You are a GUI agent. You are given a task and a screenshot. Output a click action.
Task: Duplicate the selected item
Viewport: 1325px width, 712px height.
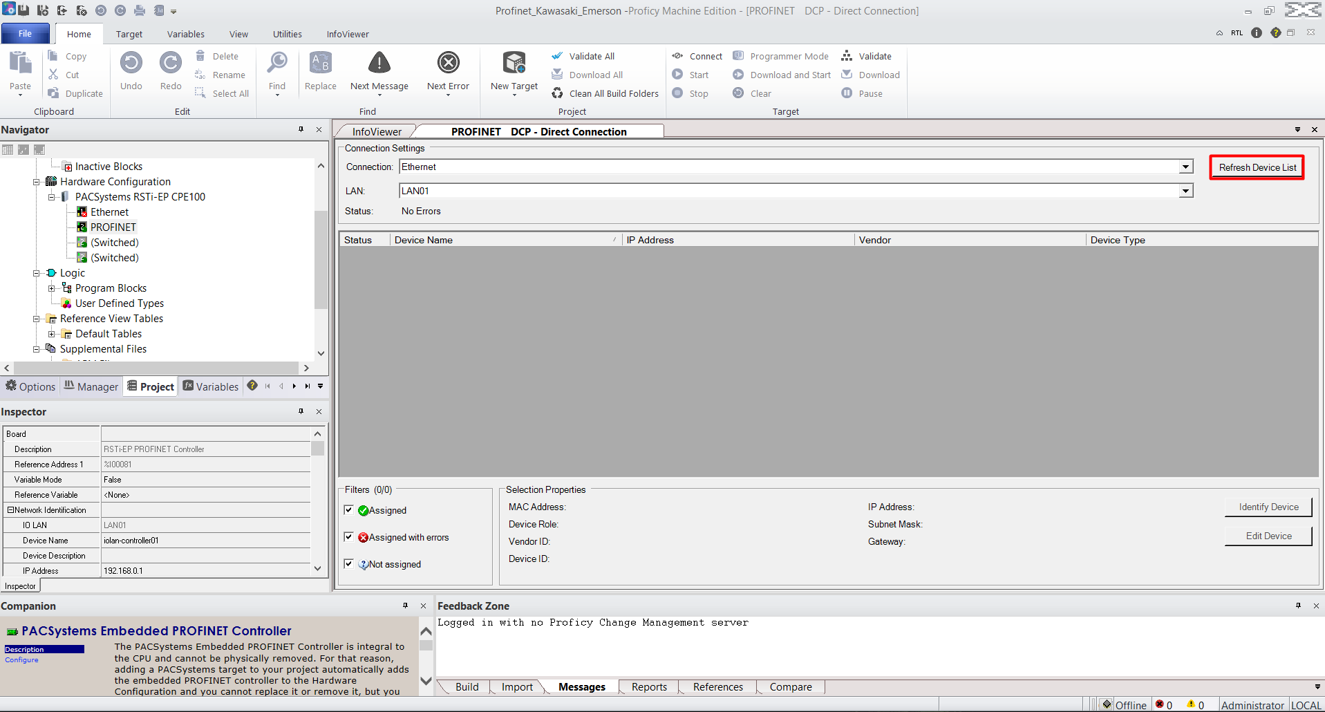point(75,93)
